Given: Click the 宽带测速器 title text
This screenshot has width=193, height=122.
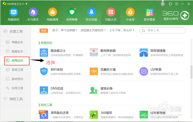Looking at the screenshot, I should (x=158, y=51).
